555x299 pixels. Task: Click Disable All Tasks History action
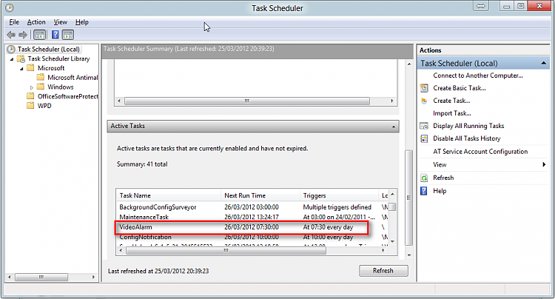click(466, 138)
